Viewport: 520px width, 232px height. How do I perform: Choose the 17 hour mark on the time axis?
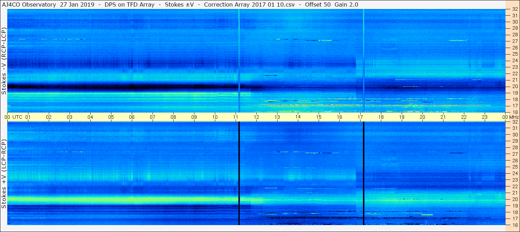pos(361,117)
